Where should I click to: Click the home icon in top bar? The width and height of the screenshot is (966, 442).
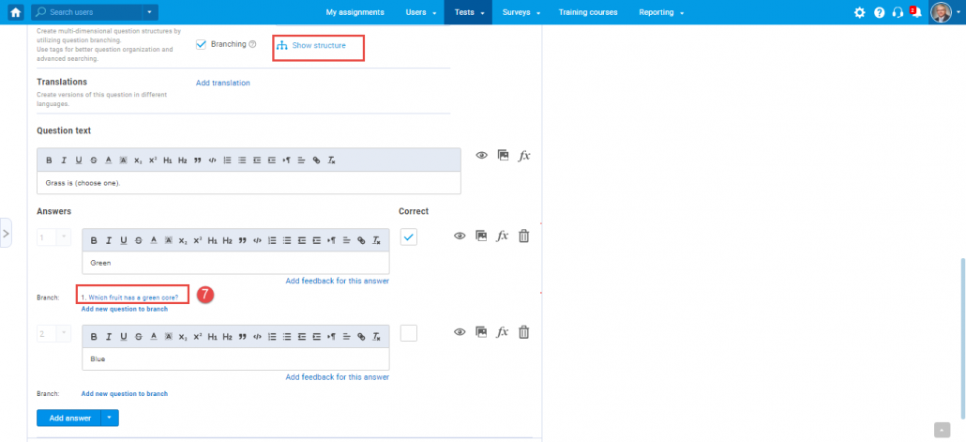coord(15,12)
